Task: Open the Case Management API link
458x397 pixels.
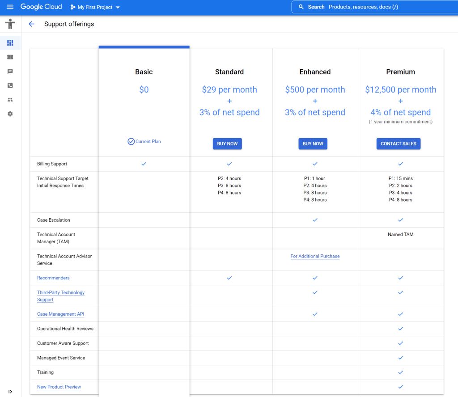Action: [x=61, y=314]
